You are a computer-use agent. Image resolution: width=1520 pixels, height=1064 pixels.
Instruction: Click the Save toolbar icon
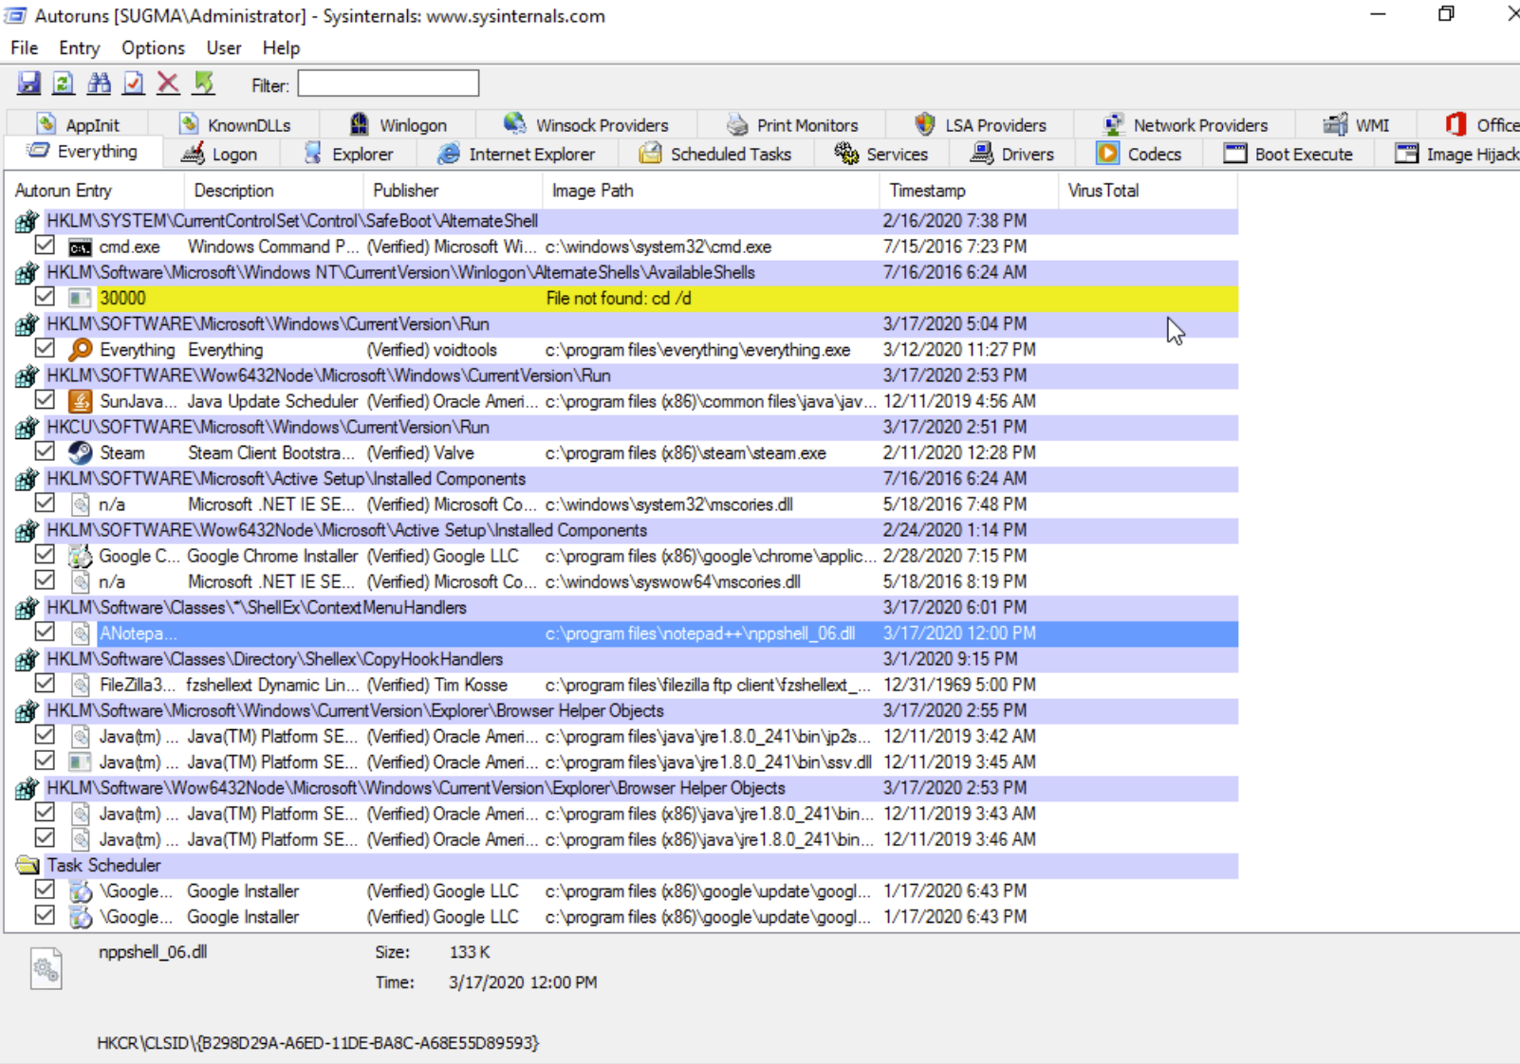pyautogui.click(x=28, y=83)
